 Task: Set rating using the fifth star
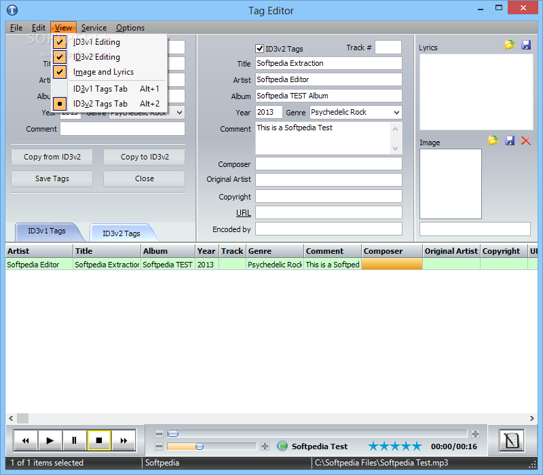pos(417,446)
